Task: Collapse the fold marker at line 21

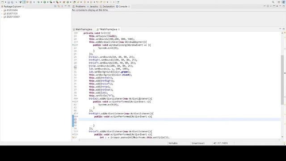Action: click(77, 42)
